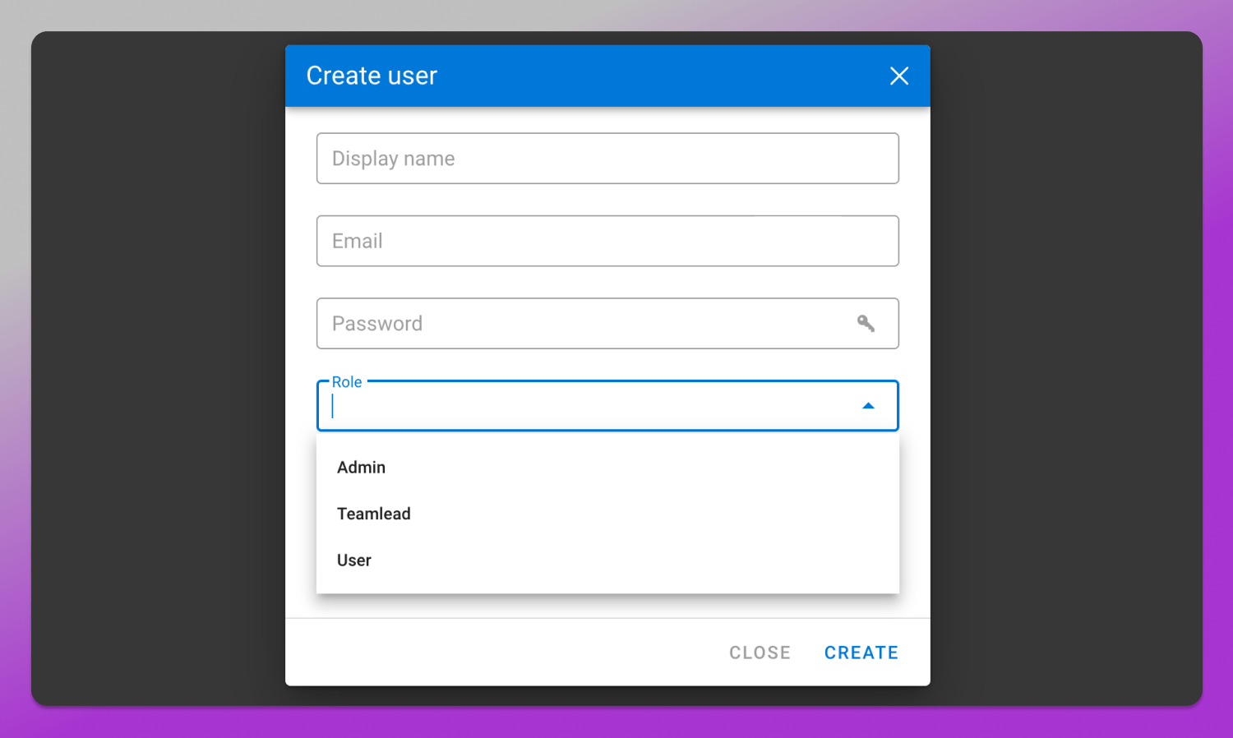Viewport: 1233px width, 738px height.
Task: Close the Create user dialog with the X icon
Action: [899, 76]
